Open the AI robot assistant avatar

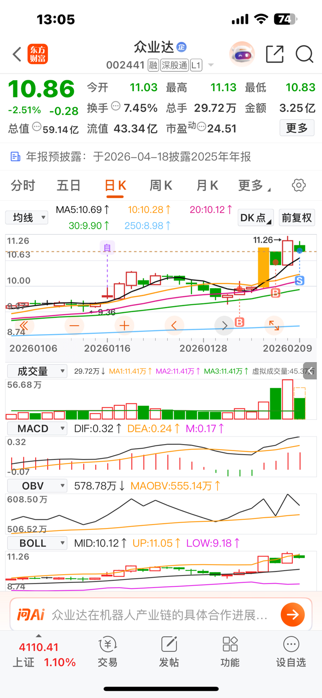point(242,54)
